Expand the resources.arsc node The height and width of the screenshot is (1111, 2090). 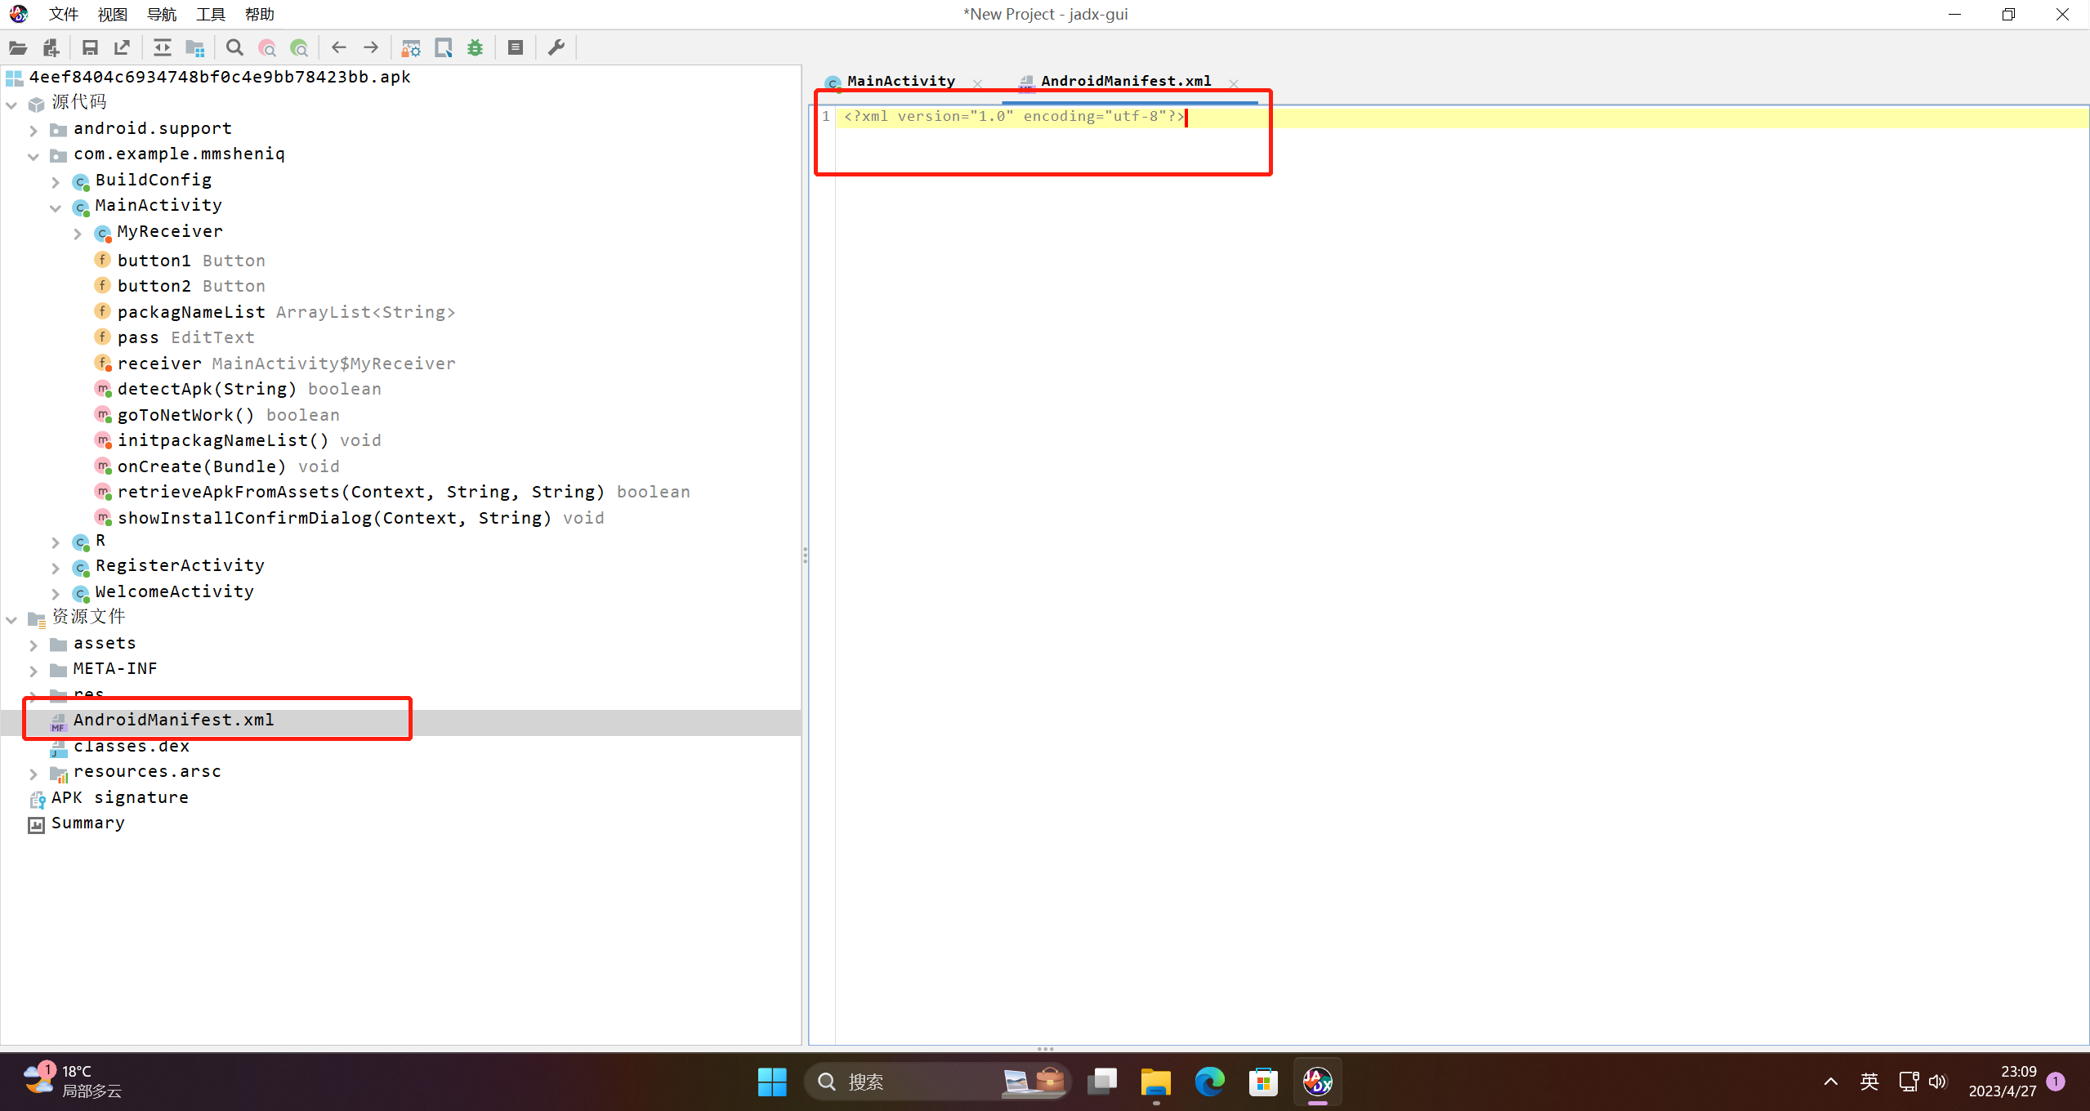click(x=33, y=773)
